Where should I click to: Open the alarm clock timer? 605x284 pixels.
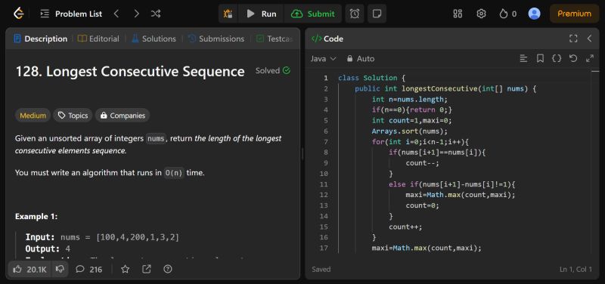355,14
